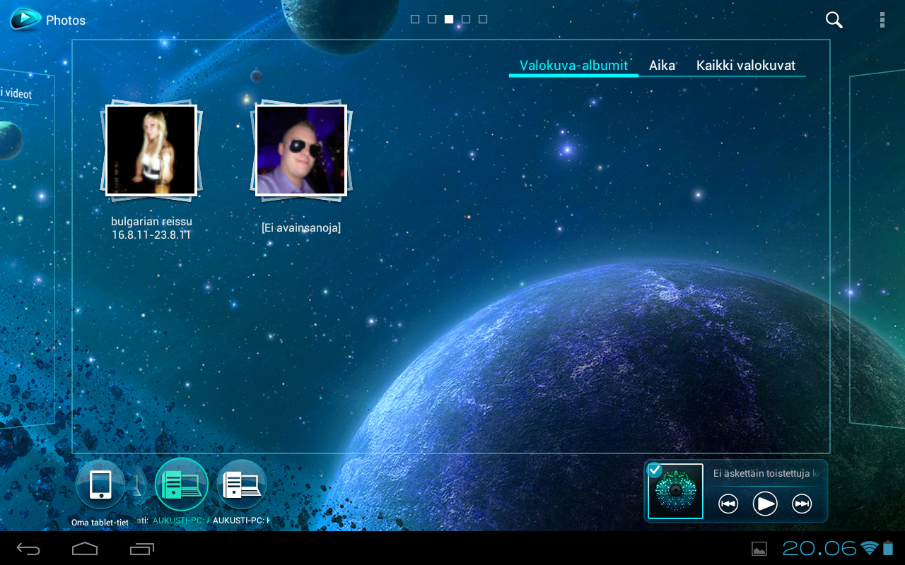Screen dimensions: 905x565
Task: Jump to the fifth page indicator square
Action: pos(483,19)
